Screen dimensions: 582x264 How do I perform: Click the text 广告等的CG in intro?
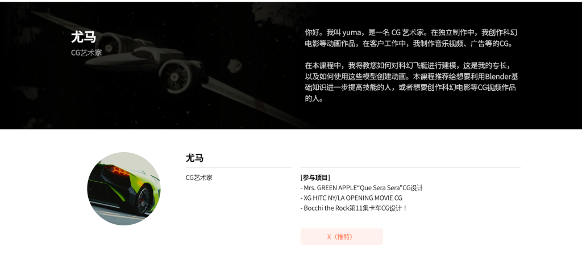coord(491,43)
